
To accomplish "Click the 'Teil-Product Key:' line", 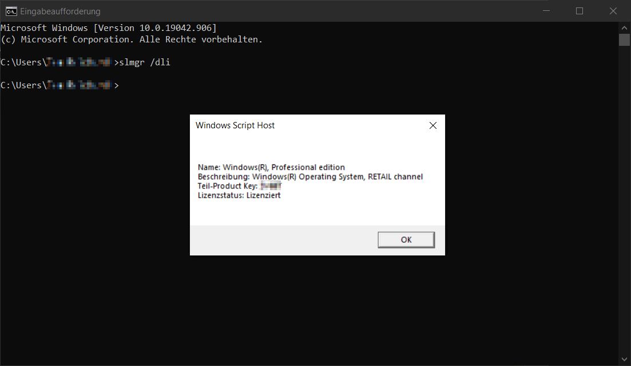I will [240, 186].
